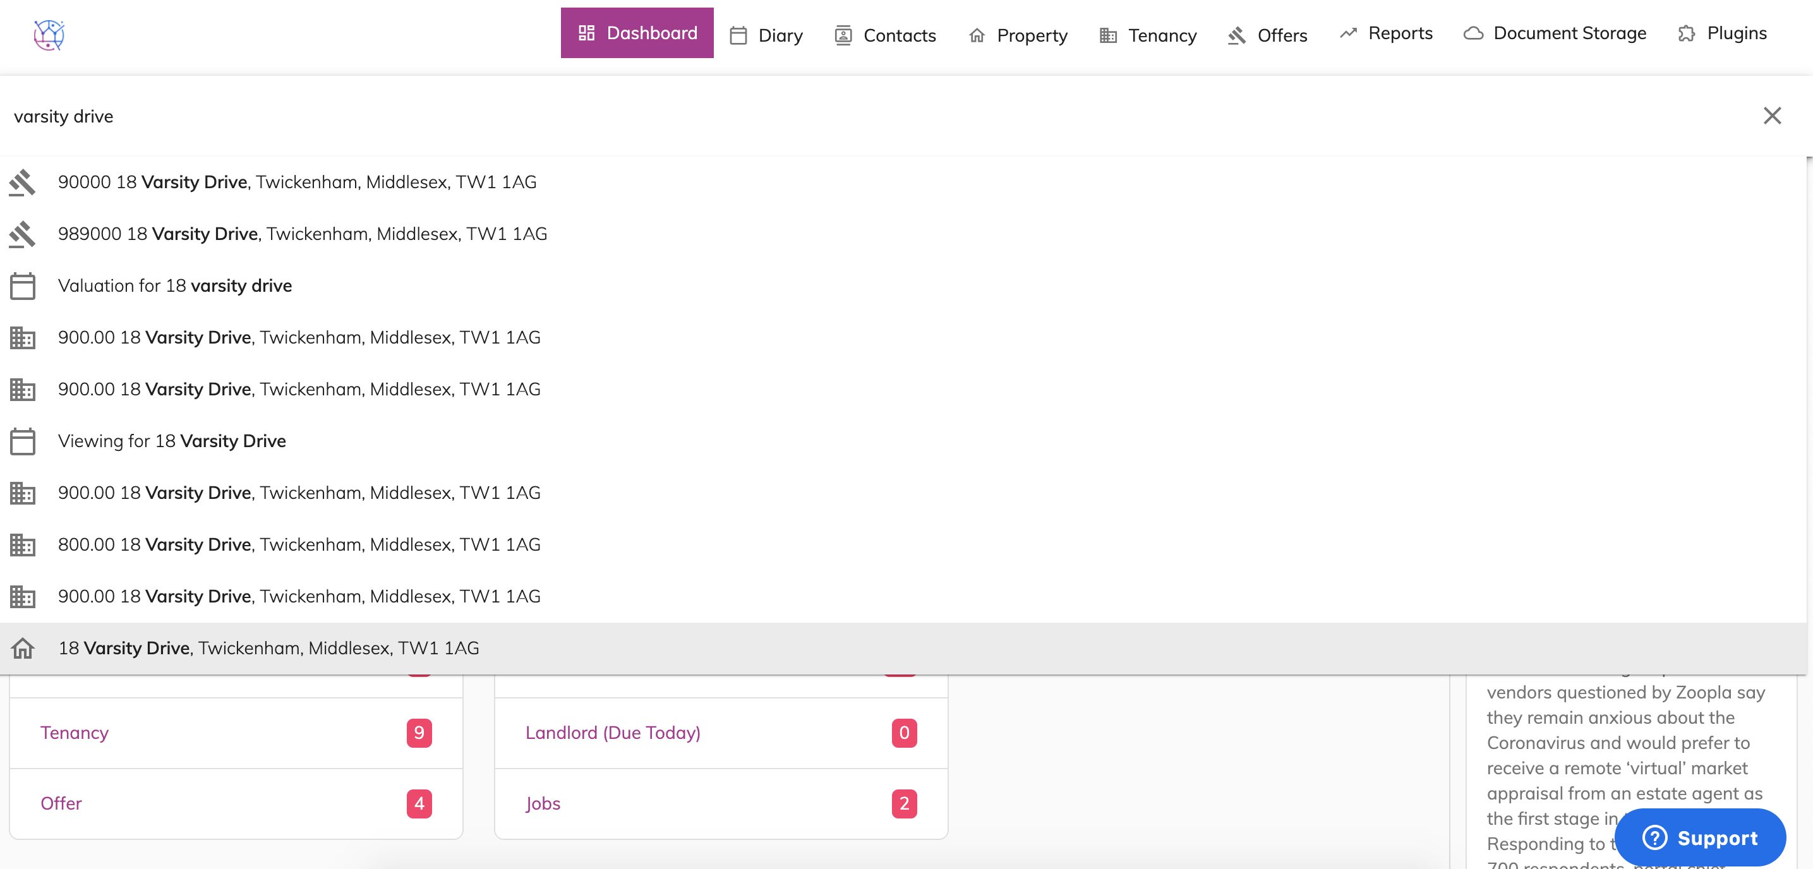The image size is (1813, 869).
Task: Click calendar icon for Valuation result
Action: point(23,285)
